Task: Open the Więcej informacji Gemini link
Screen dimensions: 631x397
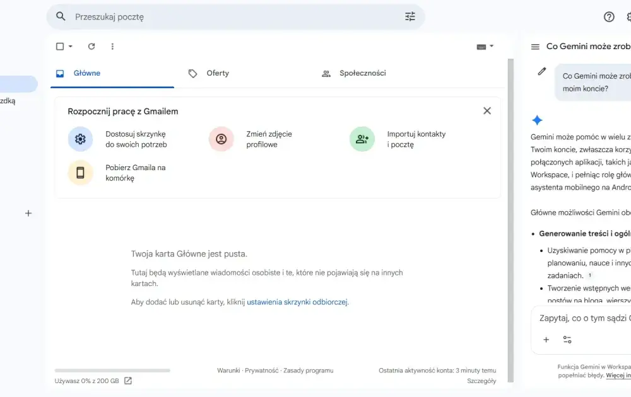Action: (x=618, y=376)
